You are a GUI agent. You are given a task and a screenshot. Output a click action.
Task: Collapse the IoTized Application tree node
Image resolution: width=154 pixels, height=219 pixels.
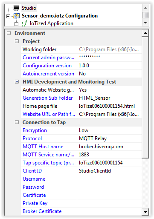tap(16, 24)
